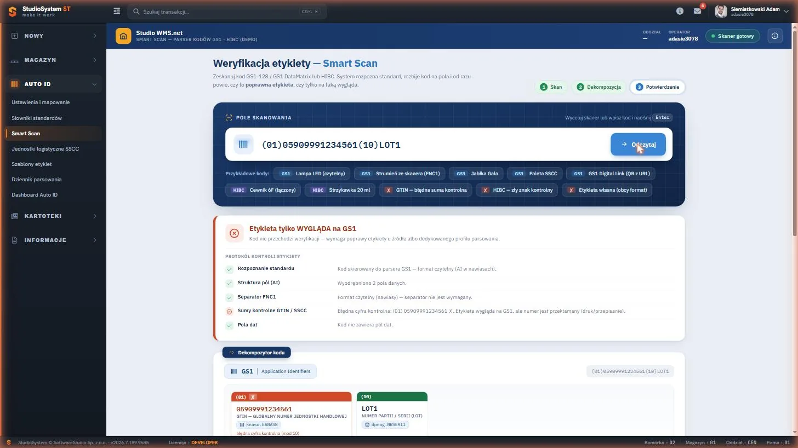Viewport: 798px width, 448px height.
Task: Click the LOT1 value in the (10) card
Action: [370, 409]
